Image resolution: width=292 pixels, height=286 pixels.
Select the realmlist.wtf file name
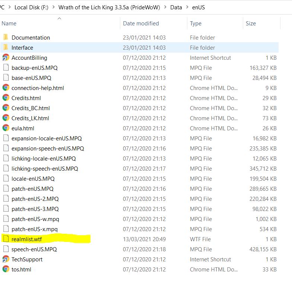pyautogui.click(x=27, y=239)
